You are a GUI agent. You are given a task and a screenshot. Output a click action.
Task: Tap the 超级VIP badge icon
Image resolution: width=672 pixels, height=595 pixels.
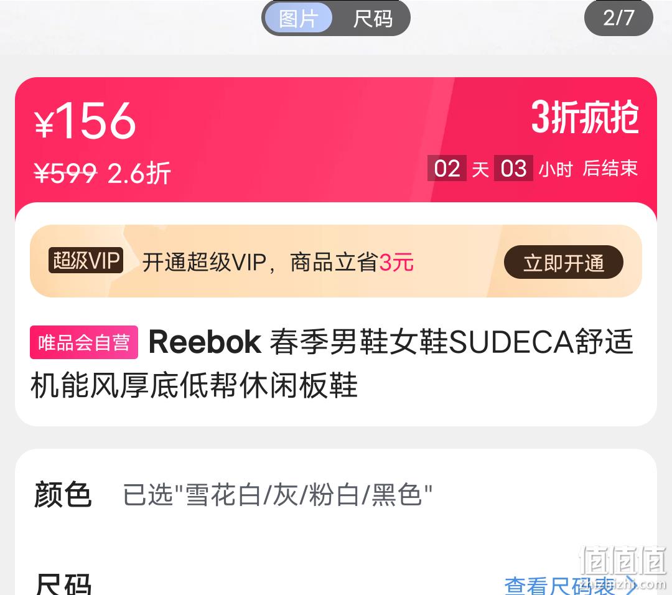pyautogui.click(x=86, y=260)
